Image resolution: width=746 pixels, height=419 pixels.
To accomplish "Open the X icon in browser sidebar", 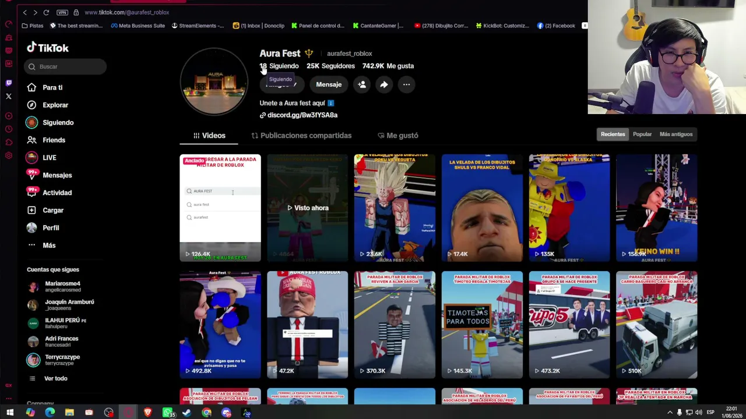I will pos(8,96).
